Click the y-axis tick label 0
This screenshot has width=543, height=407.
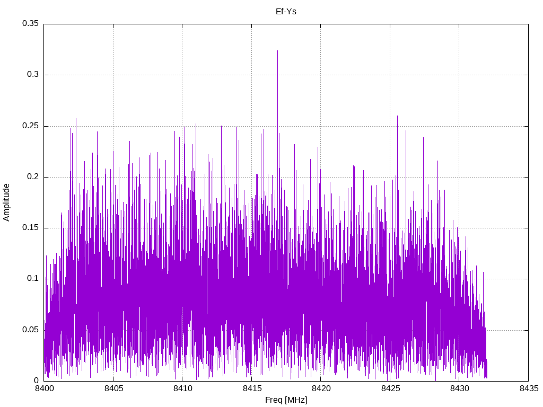(x=37, y=381)
